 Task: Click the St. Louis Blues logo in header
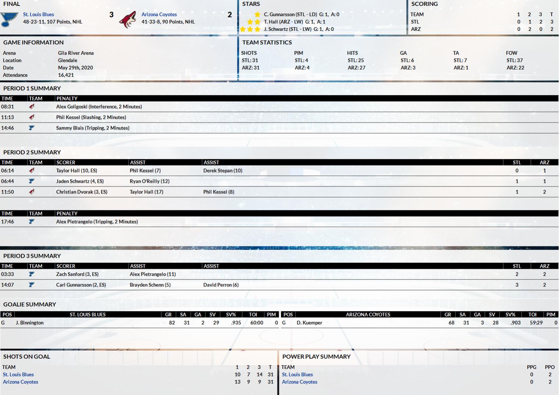pos(9,20)
